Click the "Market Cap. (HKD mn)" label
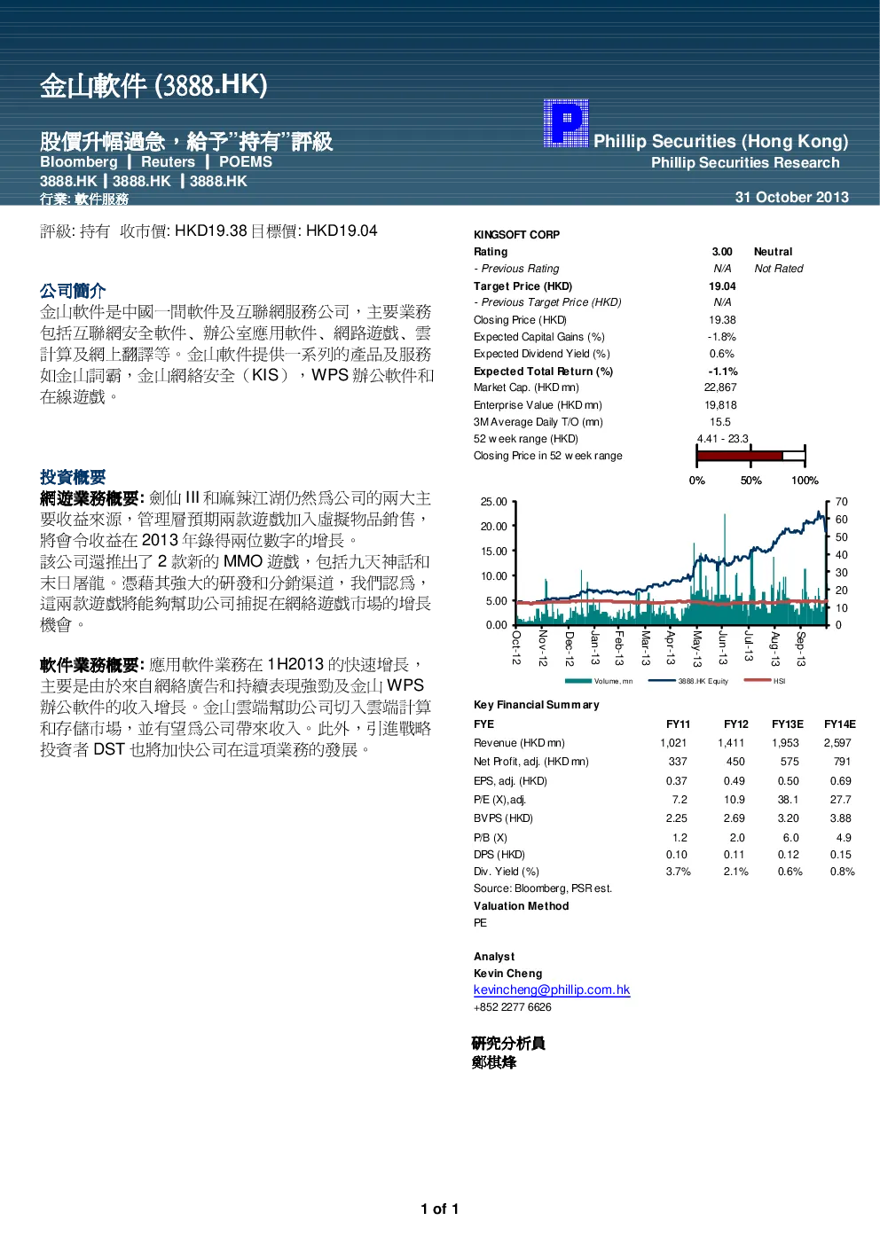 526,387
